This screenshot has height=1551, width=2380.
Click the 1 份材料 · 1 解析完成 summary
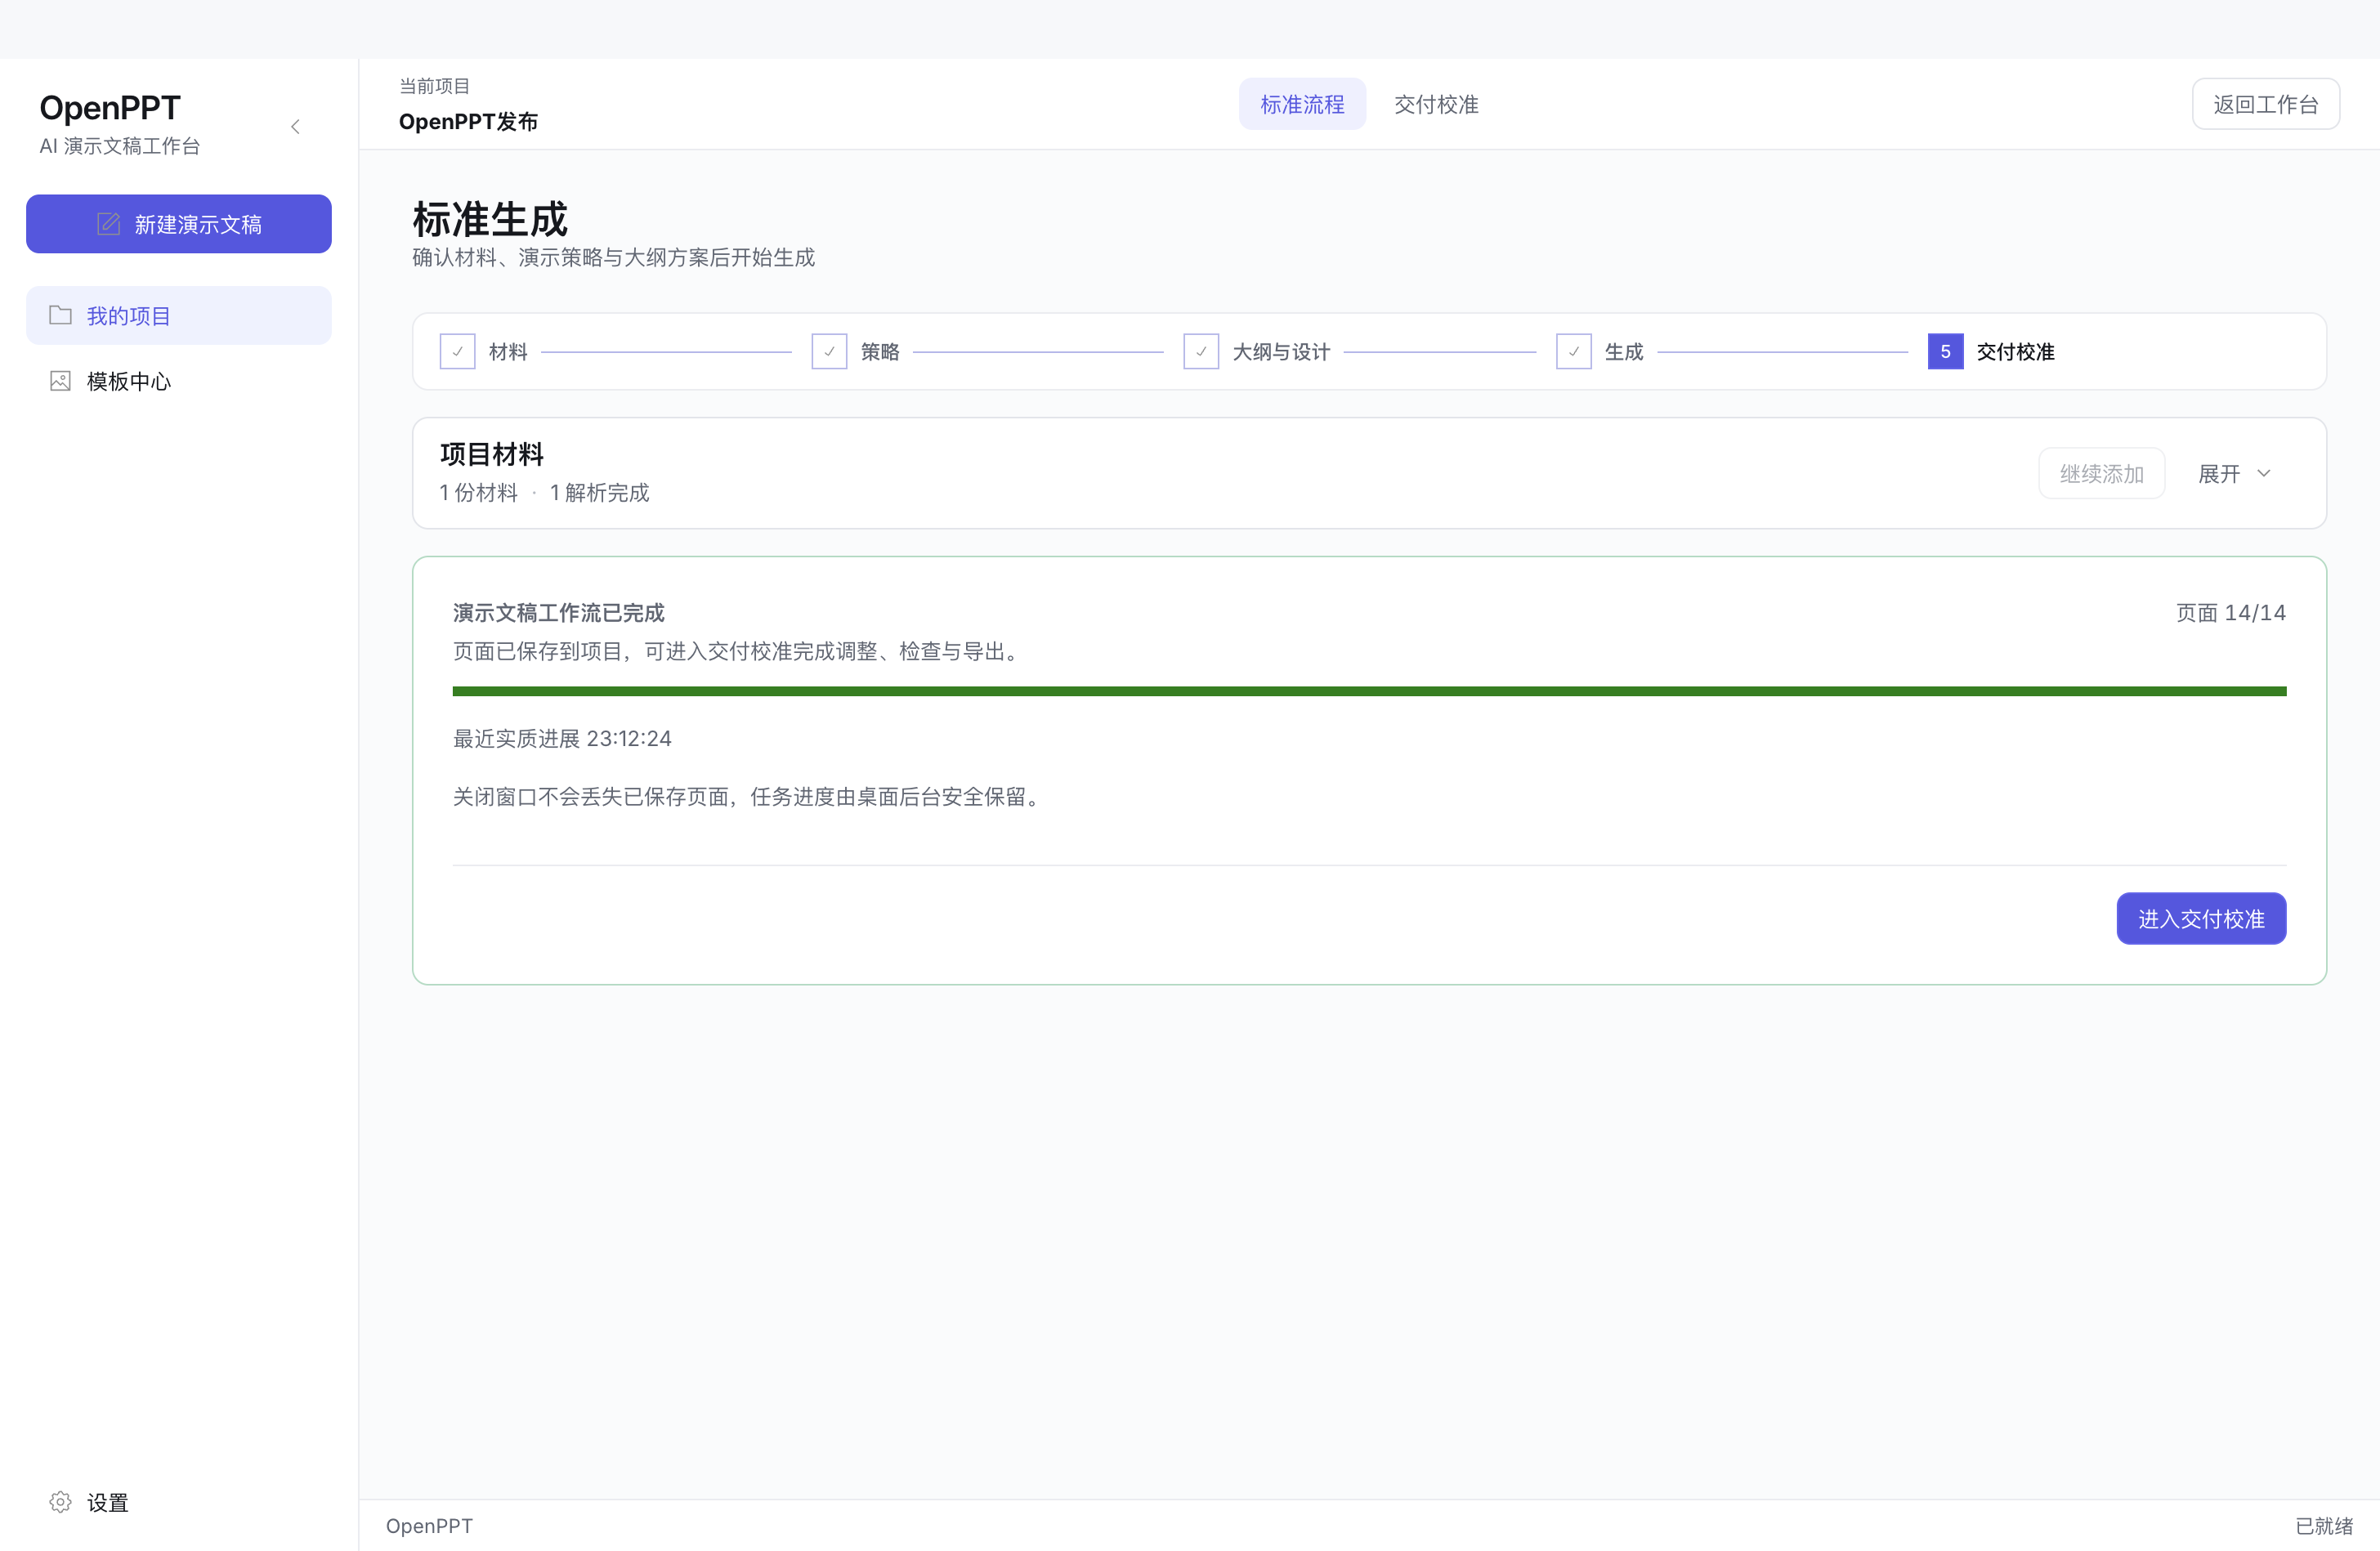click(x=544, y=492)
